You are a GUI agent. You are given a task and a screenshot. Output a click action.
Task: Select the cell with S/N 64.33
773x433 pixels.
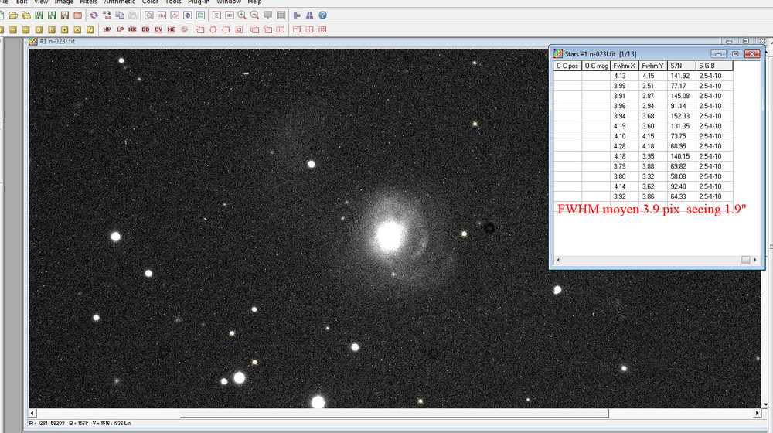[x=681, y=196]
